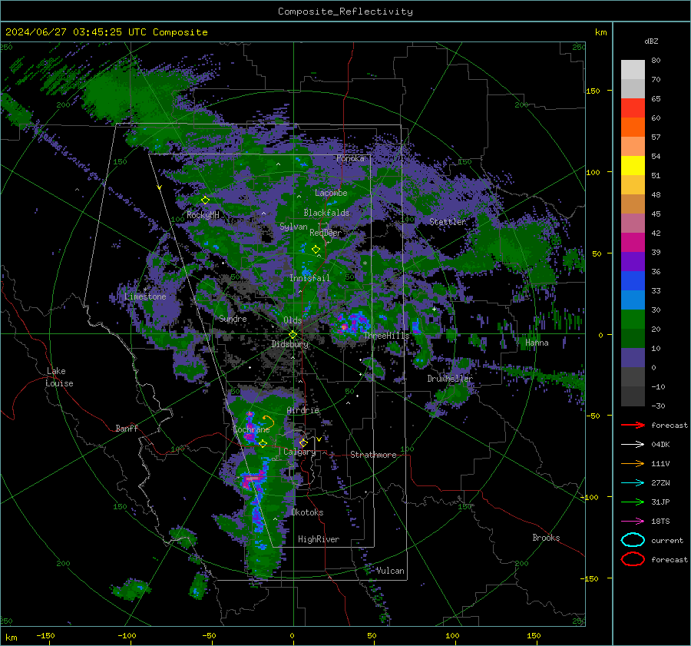The width and height of the screenshot is (691, 646).
Task: Click the -150 tick label on bottom axis
Action: pos(45,635)
